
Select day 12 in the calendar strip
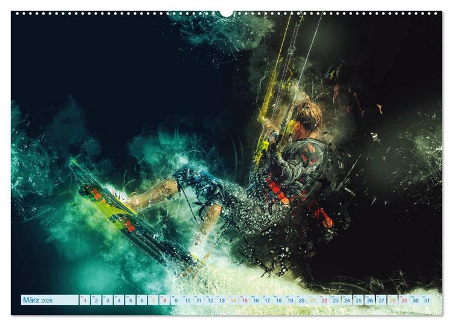210,300
